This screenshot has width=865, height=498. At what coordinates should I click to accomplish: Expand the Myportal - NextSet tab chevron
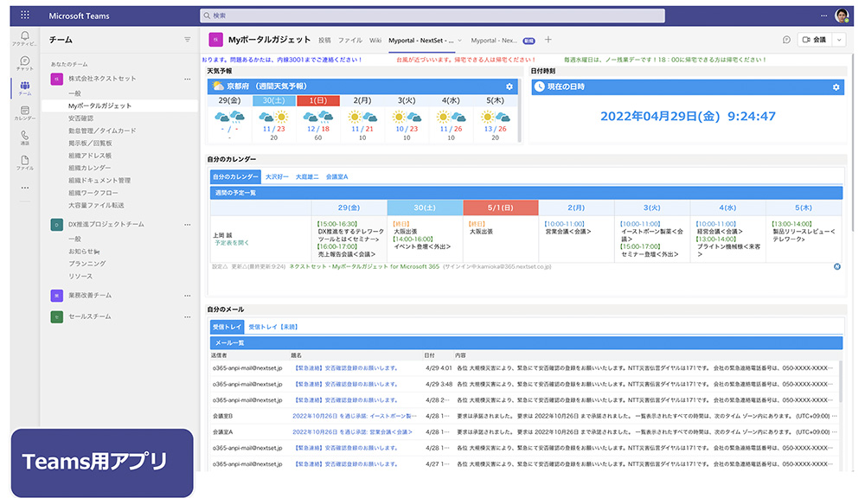click(459, 41)
